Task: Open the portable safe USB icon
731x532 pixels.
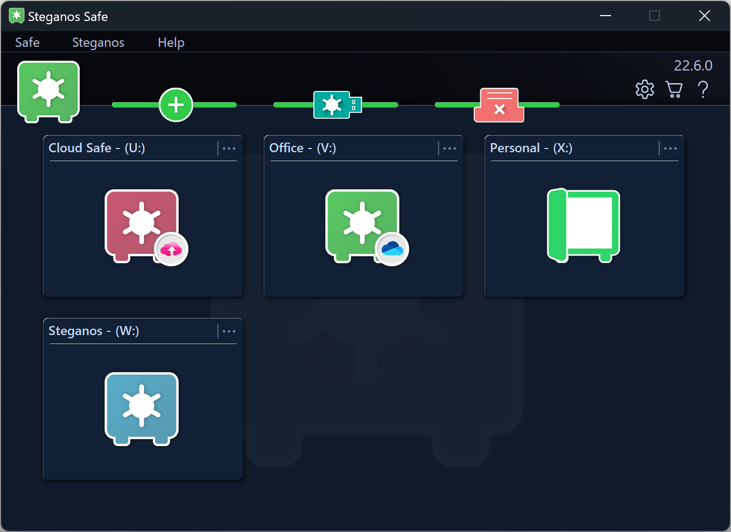Action: pyautogui.click(x=337, y=105)
